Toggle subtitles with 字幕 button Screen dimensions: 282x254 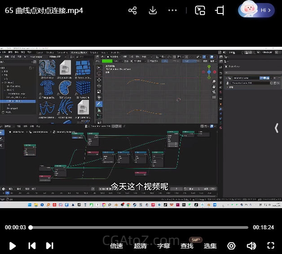(163, 246)
